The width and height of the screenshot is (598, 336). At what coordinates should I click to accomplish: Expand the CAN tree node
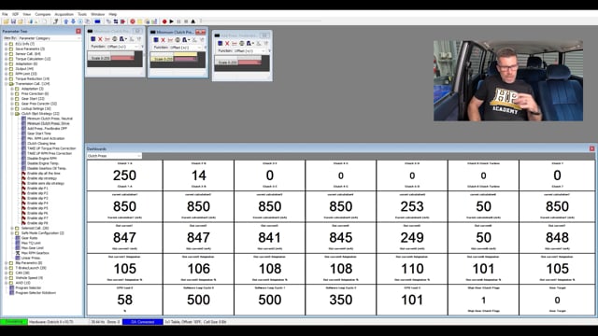point(7,273)
